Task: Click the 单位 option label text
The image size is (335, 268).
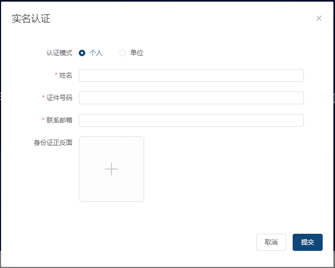Action: coord(137,53)
